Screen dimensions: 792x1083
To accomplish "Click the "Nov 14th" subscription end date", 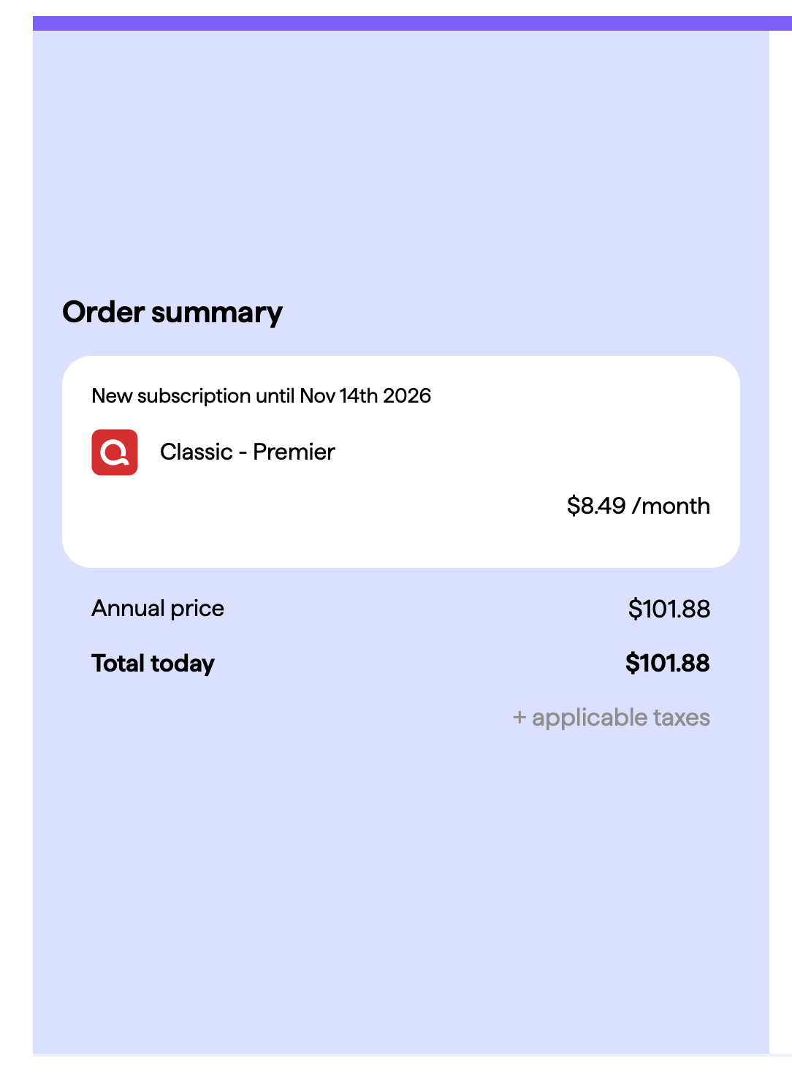I will click(x=339, y=396).
